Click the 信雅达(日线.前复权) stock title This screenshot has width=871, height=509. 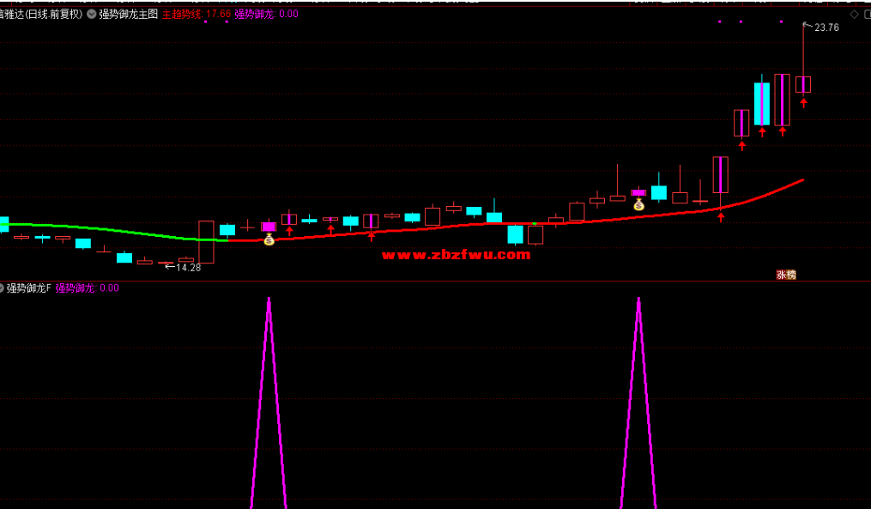[x=40, y=15]
